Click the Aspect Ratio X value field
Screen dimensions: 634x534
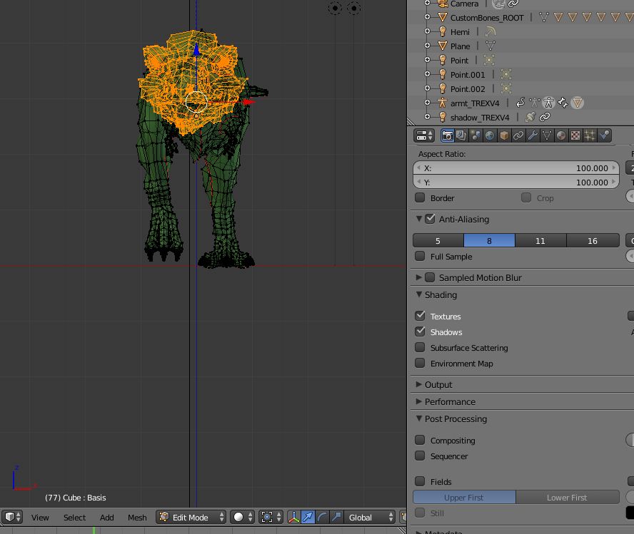click(515, 168)
